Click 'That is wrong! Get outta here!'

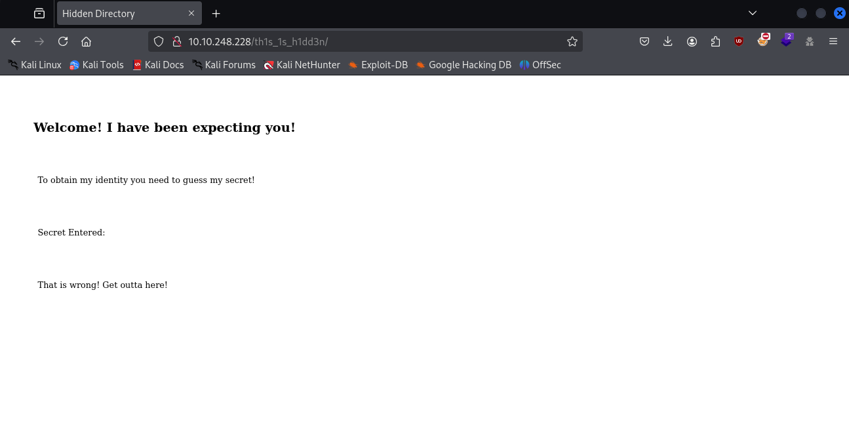102,285
